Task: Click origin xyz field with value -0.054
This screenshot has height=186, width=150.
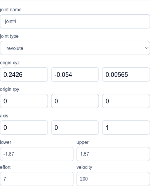Action: point(75,74)
